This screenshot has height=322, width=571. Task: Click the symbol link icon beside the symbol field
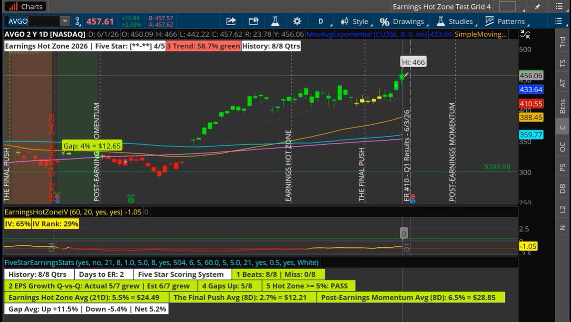[x=78, y=21]
